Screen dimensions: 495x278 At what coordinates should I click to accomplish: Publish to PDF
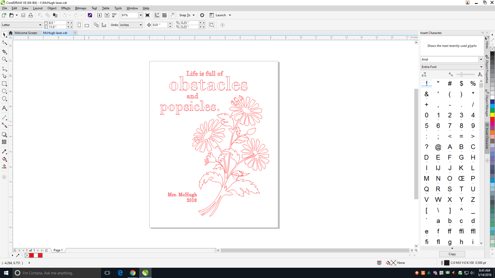pyautogui.click(x=114, y=15)
